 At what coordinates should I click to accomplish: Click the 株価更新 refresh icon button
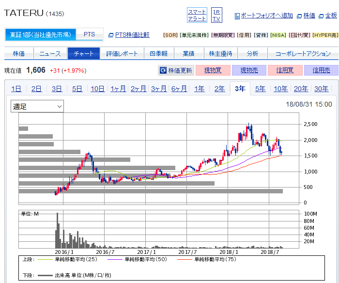point(176,71)
